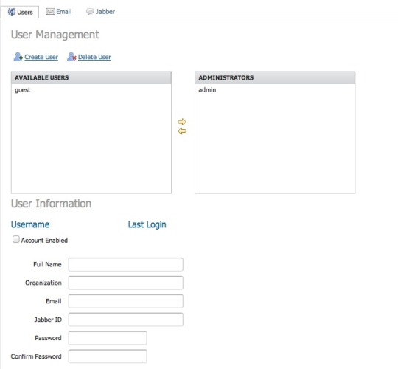Open the Jabber tab
This screenshot has height=369, width=398.
(100, 12)
